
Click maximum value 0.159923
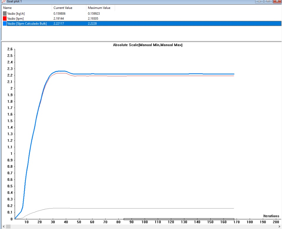[x=94, y=13]
